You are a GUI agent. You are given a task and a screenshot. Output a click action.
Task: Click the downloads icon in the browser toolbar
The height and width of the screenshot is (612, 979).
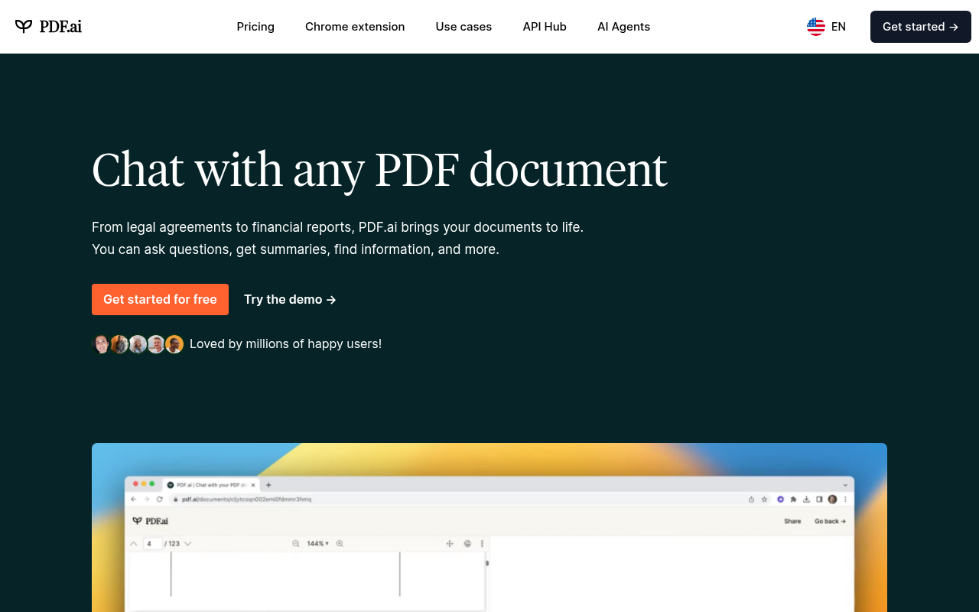(805, 499)
